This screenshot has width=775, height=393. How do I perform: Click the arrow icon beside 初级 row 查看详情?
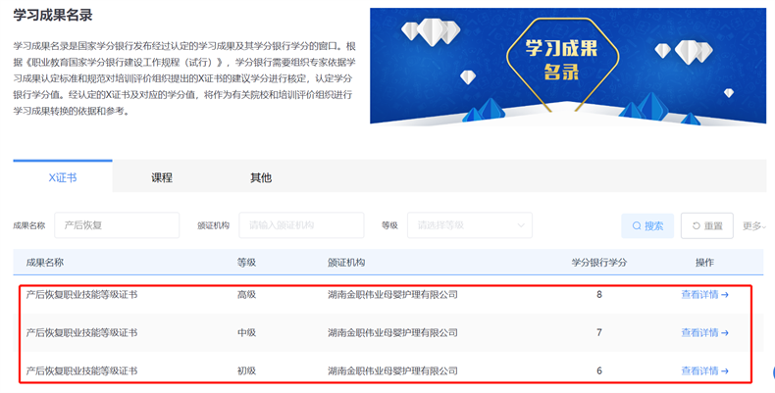point(725,370)
